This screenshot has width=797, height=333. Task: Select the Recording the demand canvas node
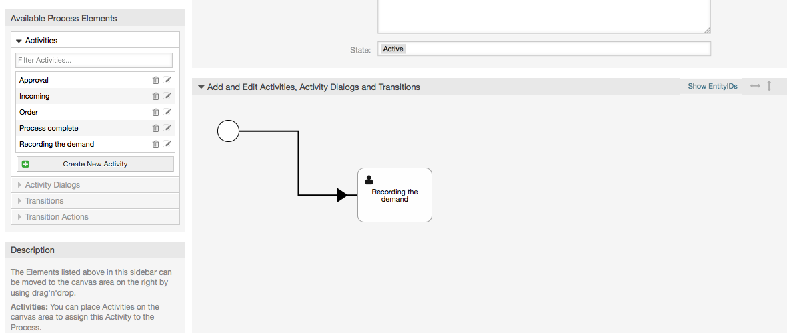point(395,195)
